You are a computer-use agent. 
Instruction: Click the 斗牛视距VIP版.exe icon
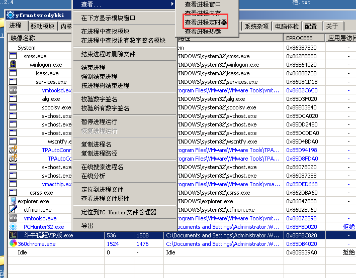click(x=13, y=235)
